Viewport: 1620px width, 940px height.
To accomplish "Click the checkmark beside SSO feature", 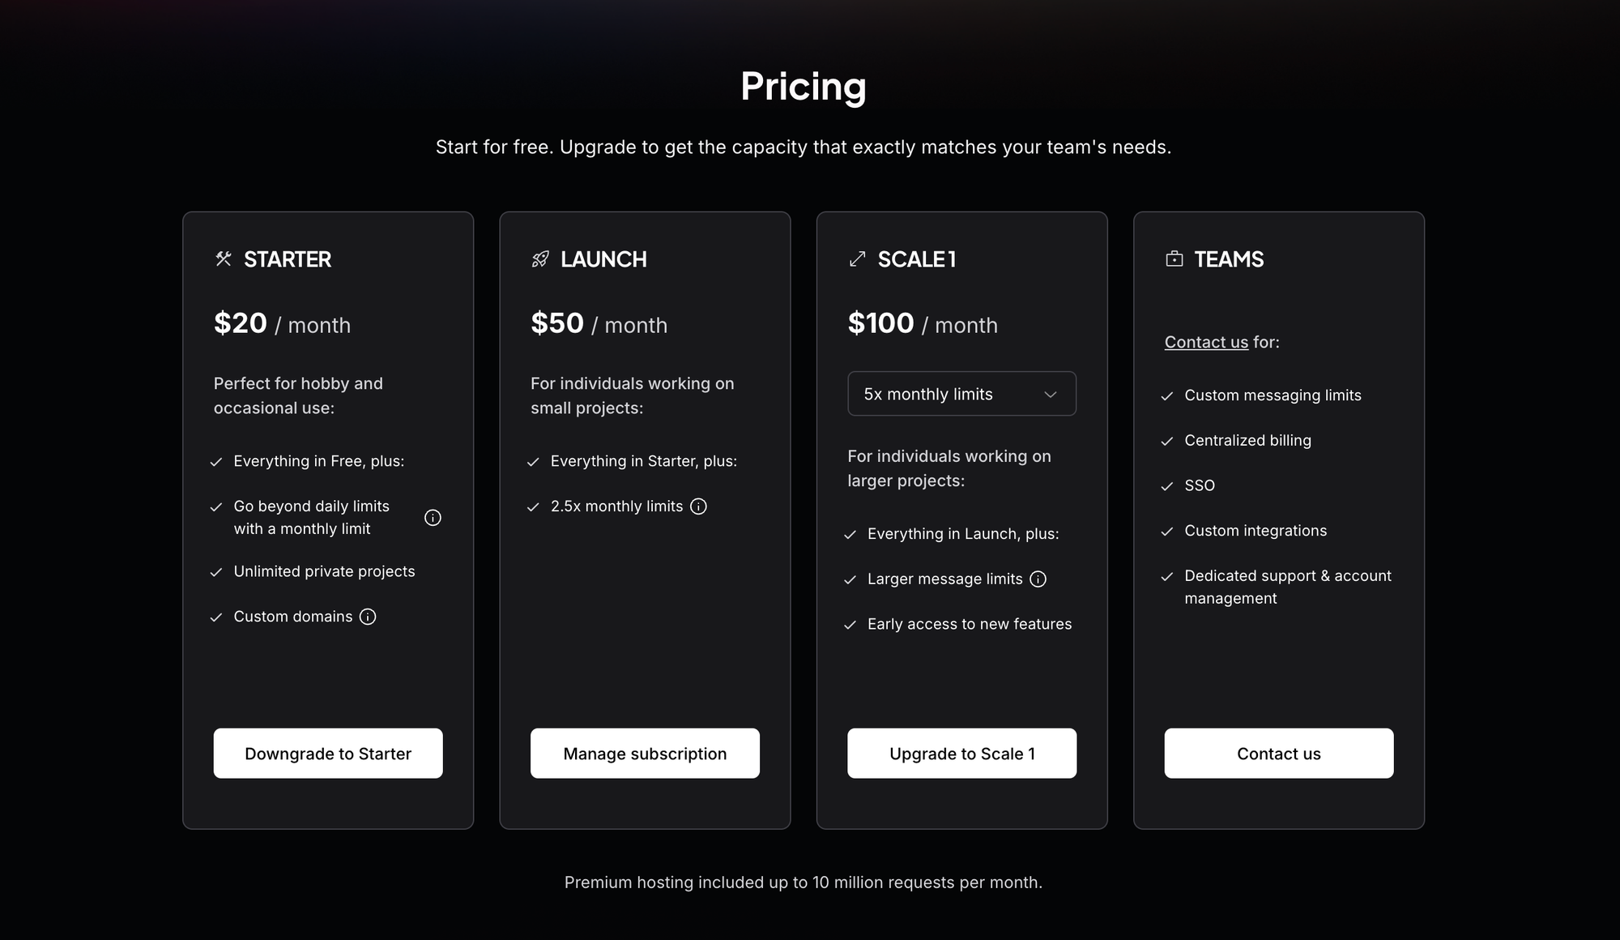I will tap(1166, 485).
